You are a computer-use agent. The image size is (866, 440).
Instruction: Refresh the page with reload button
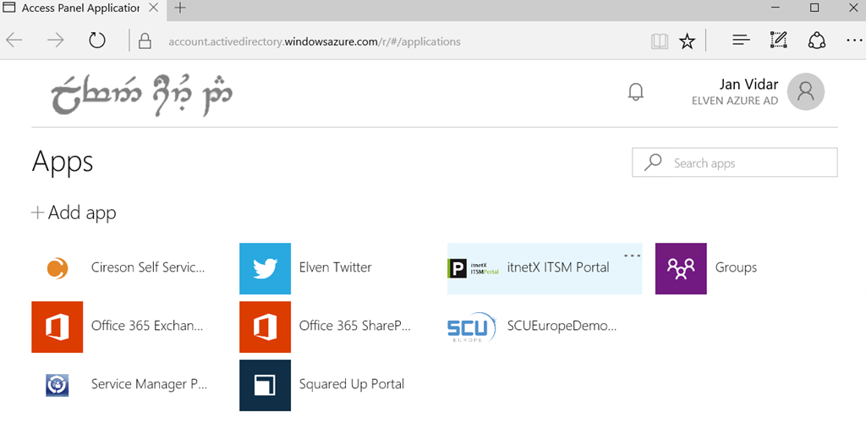(x=97, y=41)
